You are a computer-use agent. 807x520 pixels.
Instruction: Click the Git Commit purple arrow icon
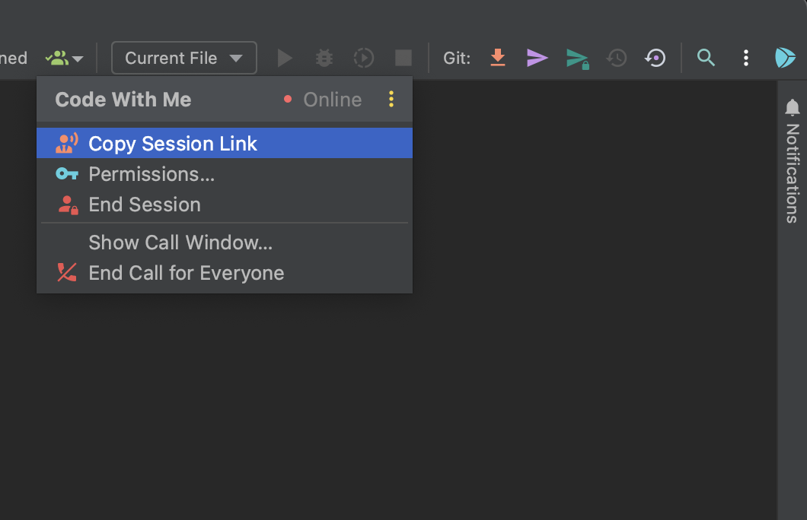537,58
